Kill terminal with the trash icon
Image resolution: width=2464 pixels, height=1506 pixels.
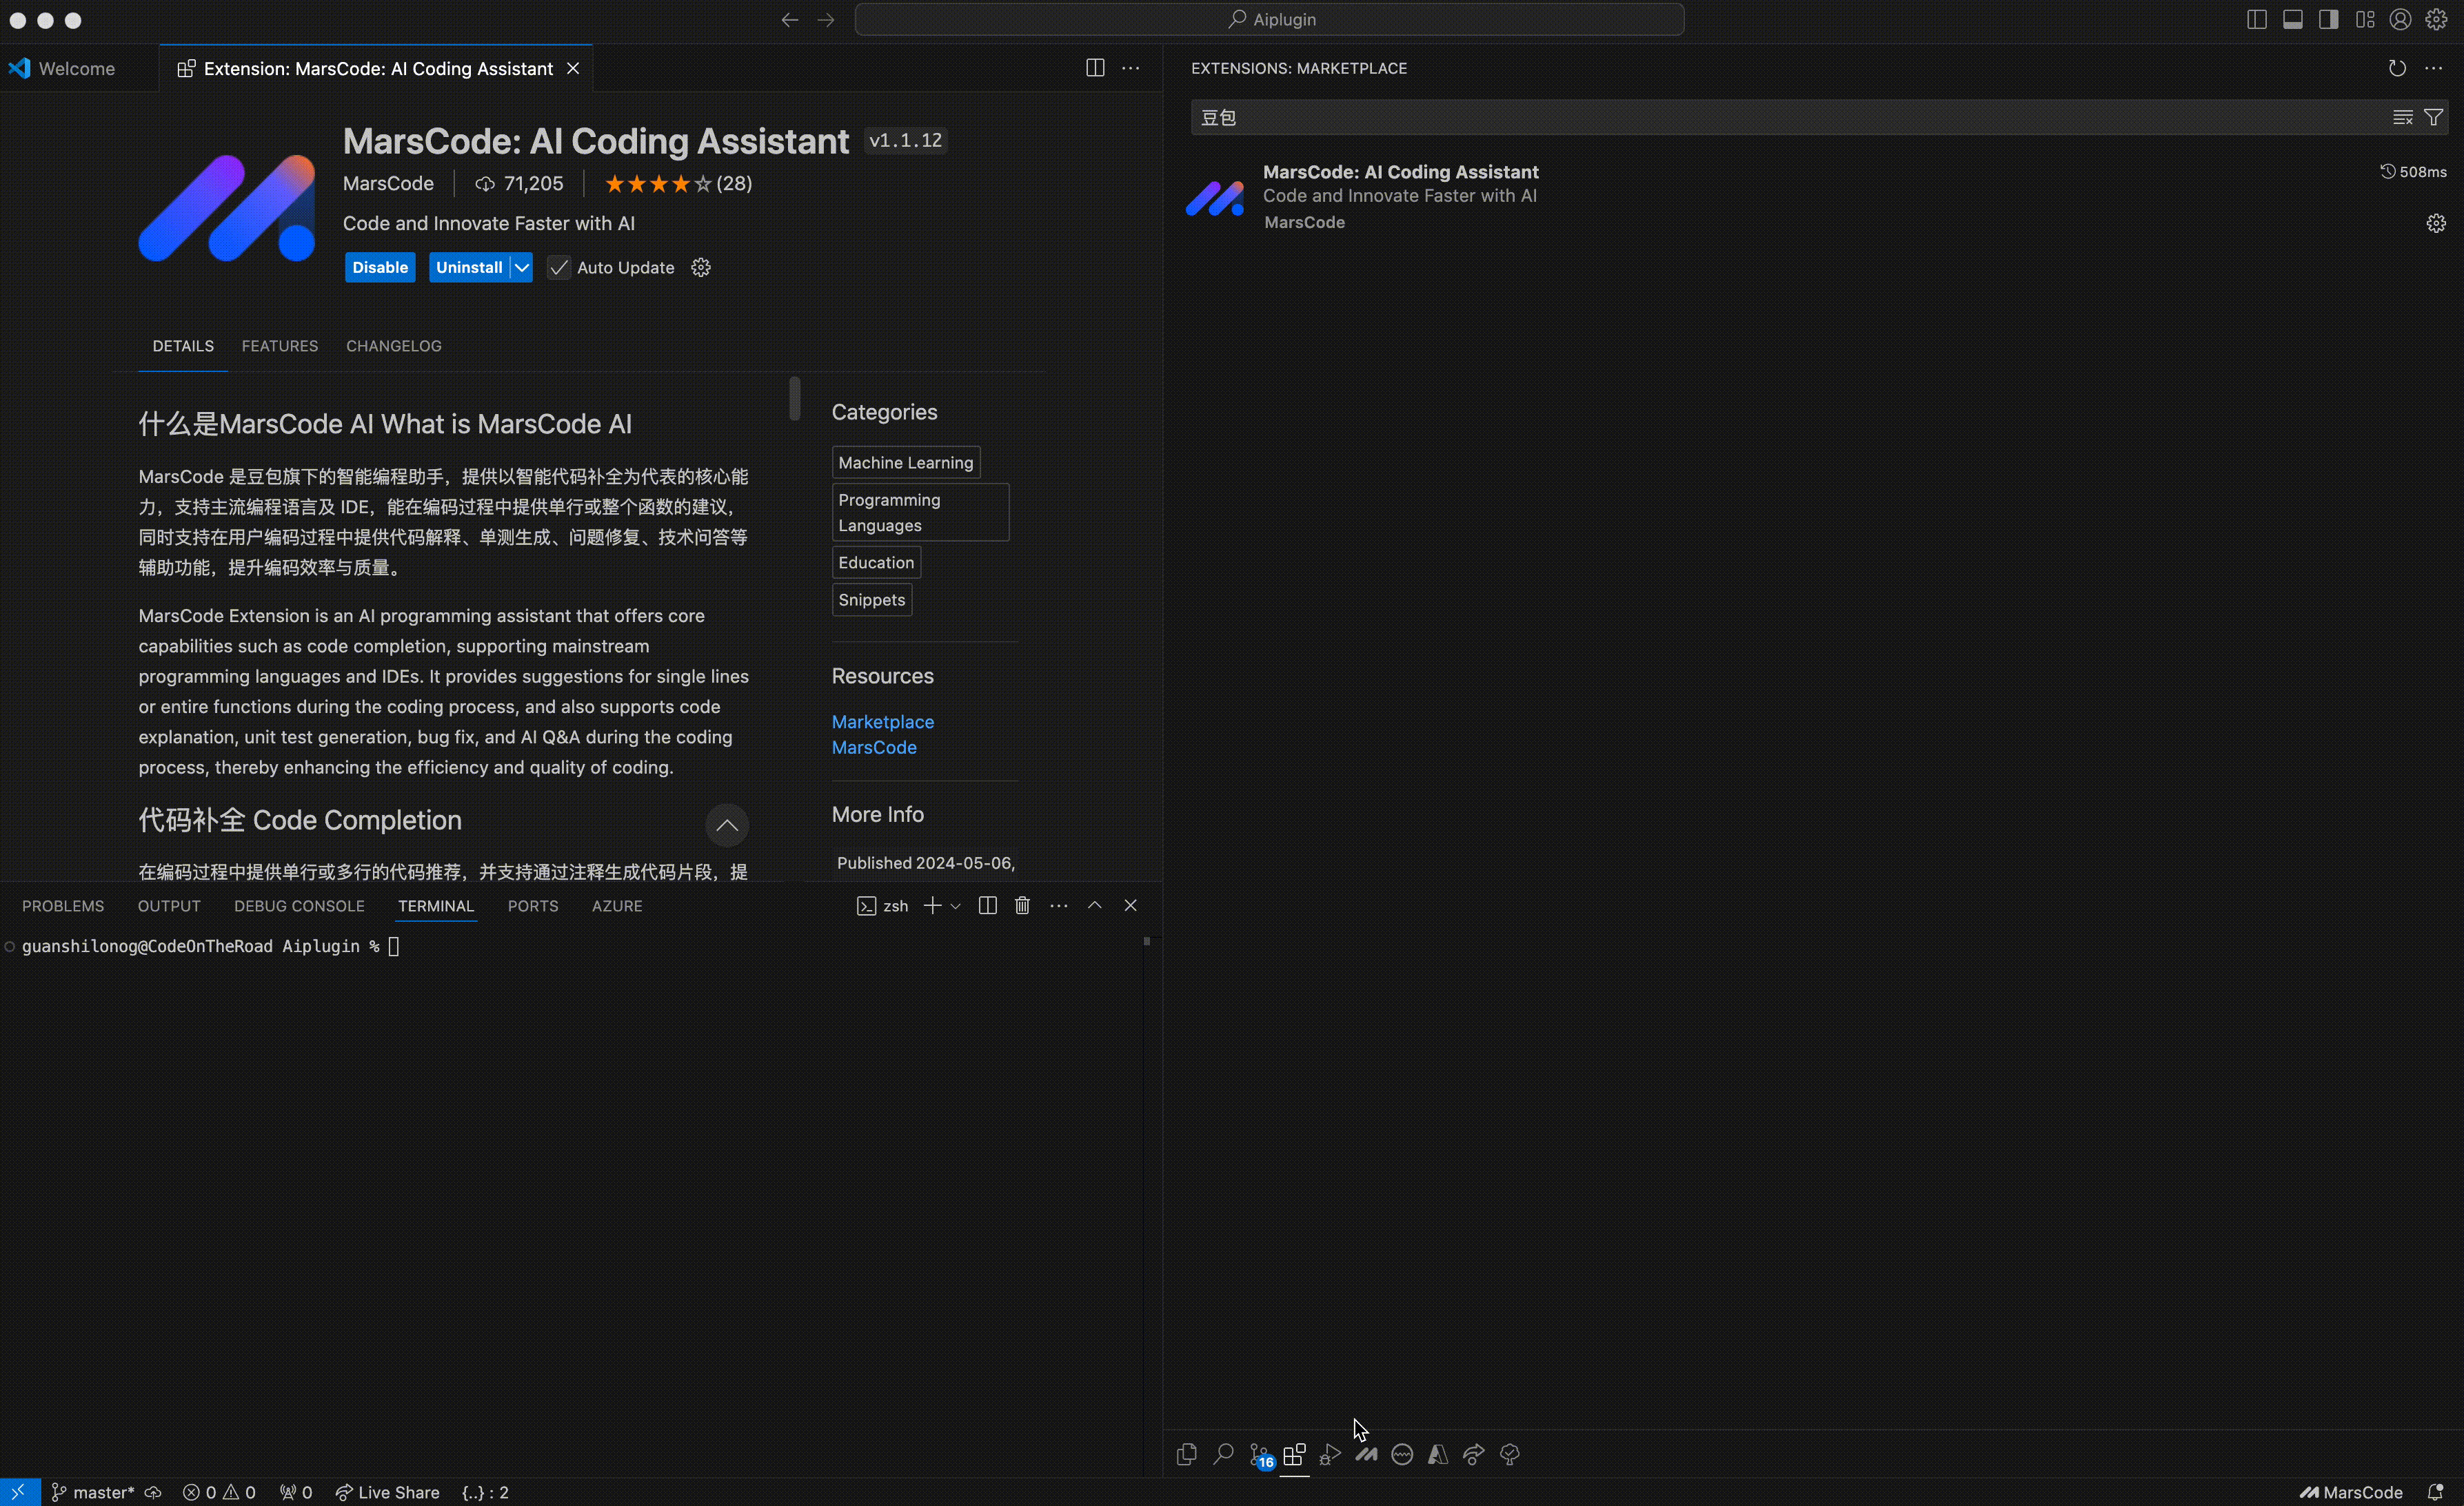point(1022,905)
